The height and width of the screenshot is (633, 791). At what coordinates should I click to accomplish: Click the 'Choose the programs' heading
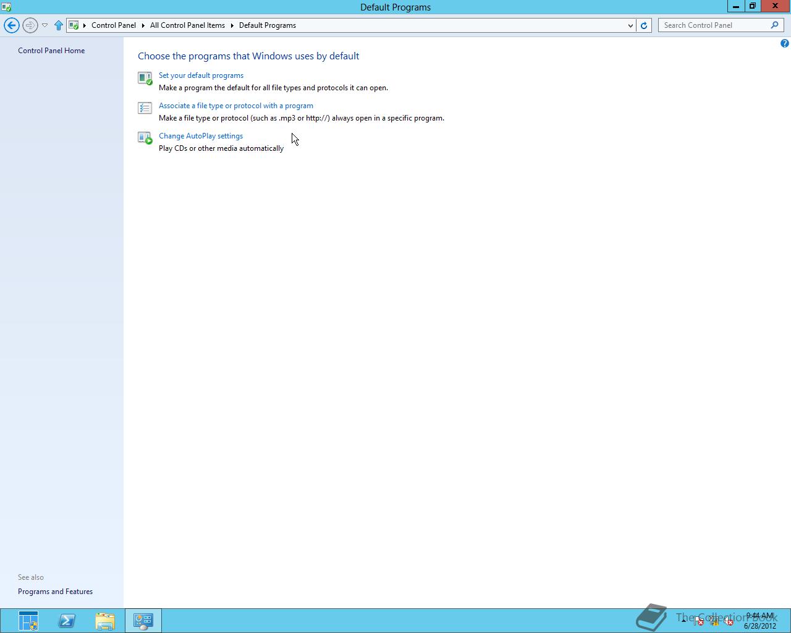(x=248, y=56)
